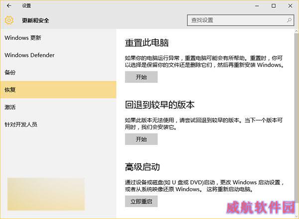The image size is (299, 219).
Task: Click the search magnifier icon
Action: 289,20
